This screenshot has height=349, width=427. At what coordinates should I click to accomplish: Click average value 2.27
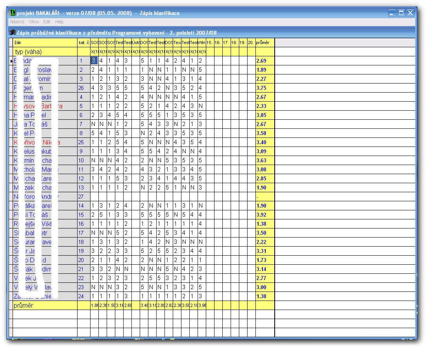[261, 79]
